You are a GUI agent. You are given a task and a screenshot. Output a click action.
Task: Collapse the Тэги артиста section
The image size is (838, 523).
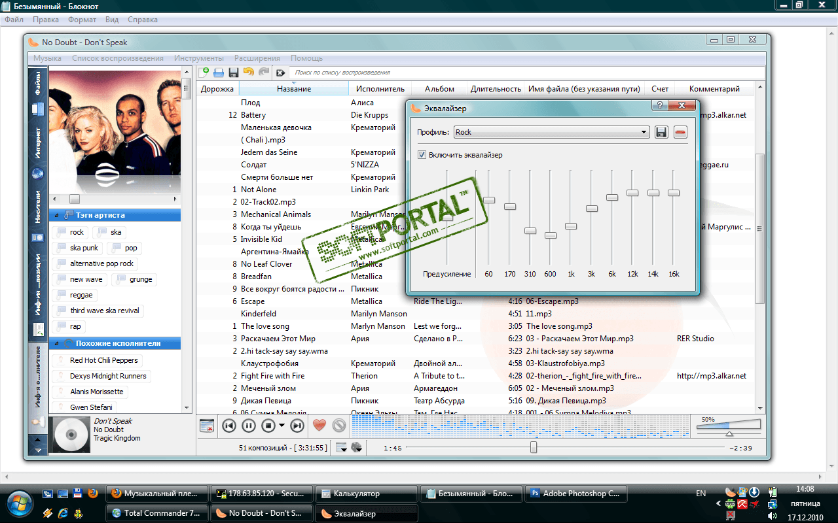(x=57, y=215)
